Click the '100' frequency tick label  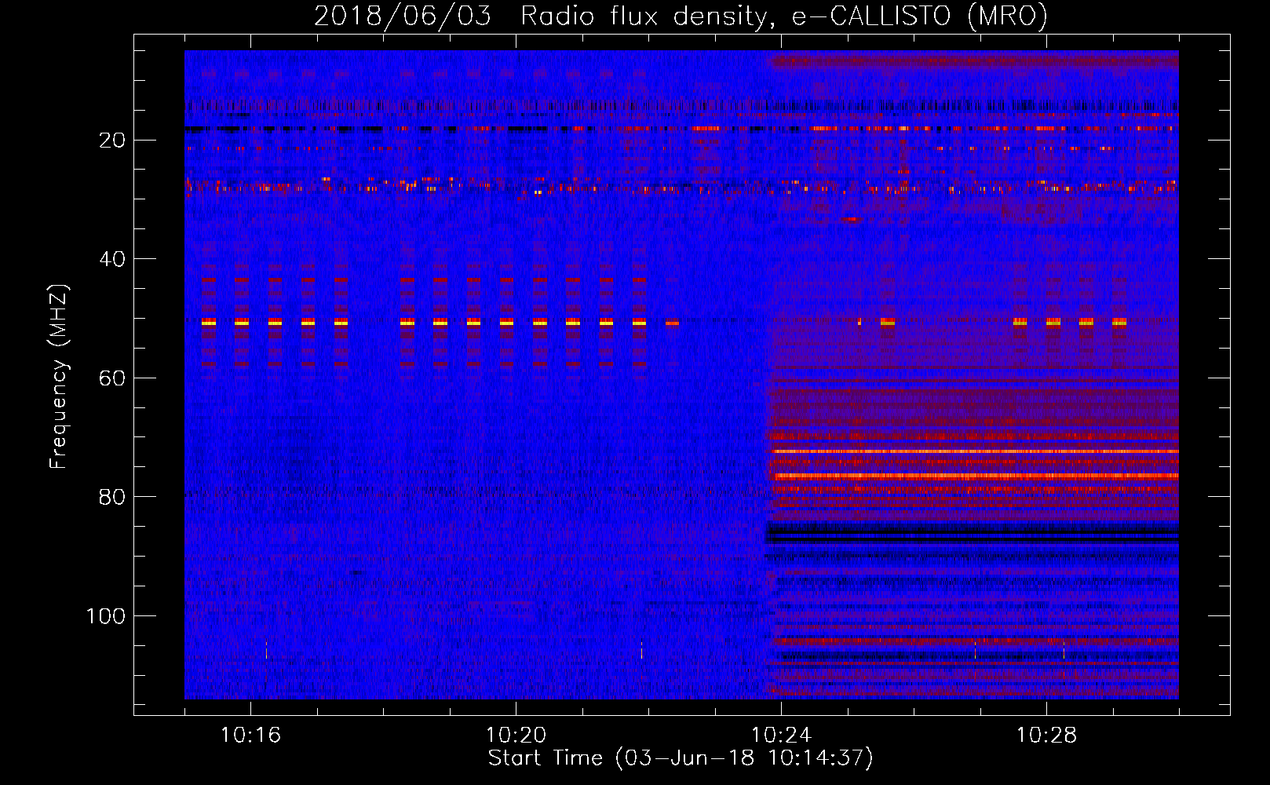pos(106,616)
